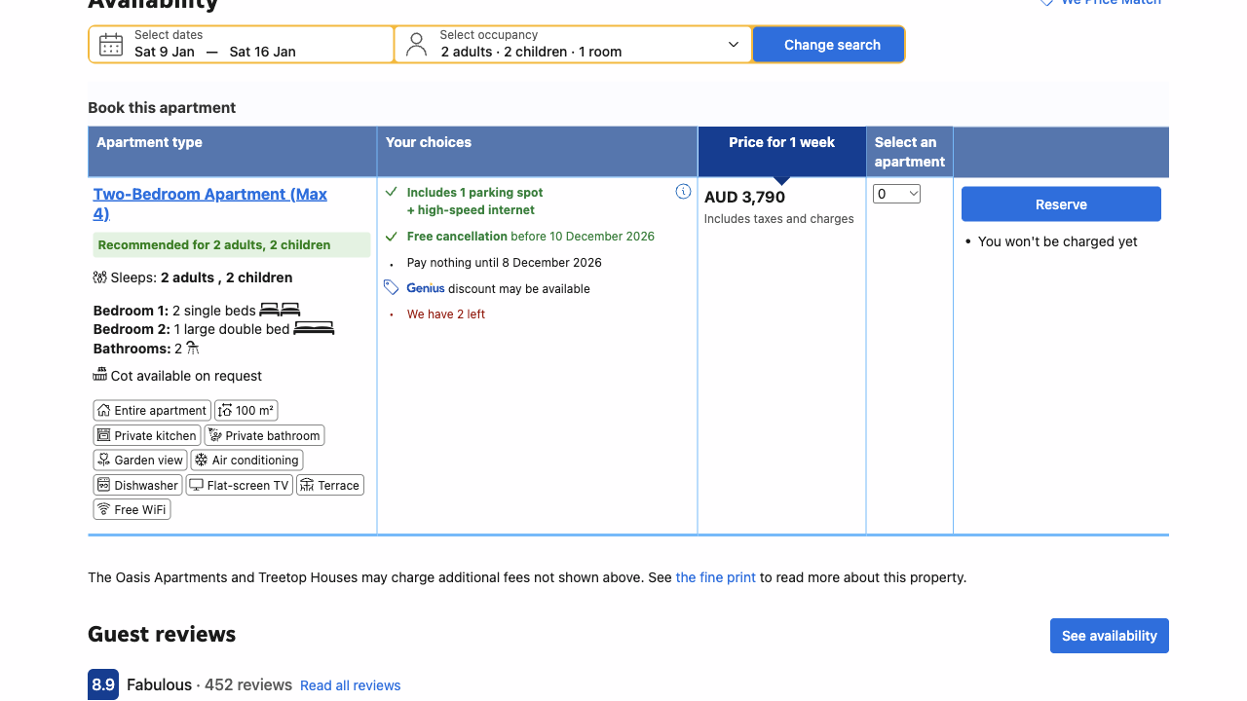Click the We have 2 left notice
Viewport: 1247px width, 701px height.
(446, 314)
